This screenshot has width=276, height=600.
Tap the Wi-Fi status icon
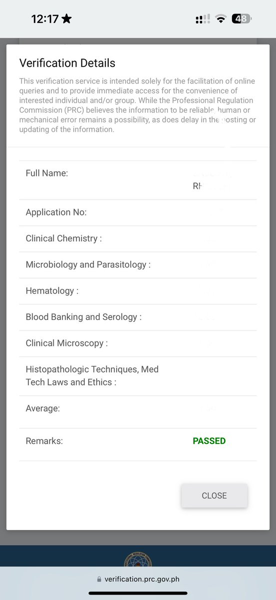[x=220, y=19]
